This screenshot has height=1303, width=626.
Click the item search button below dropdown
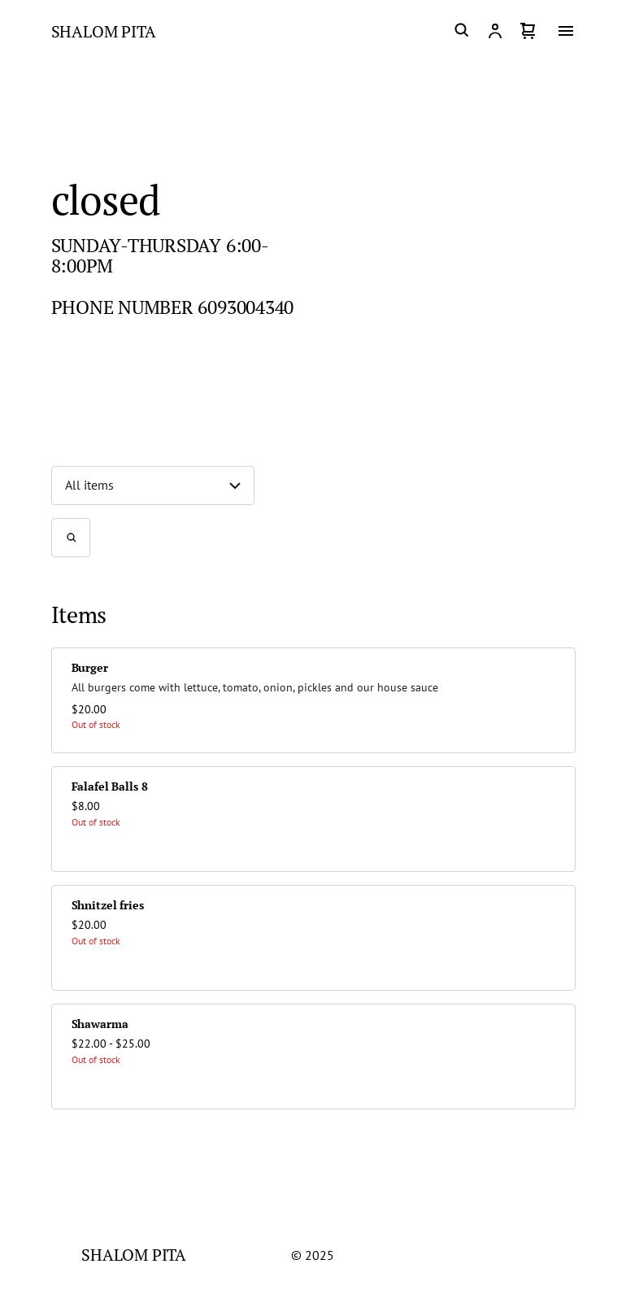[x=71, y=538]
